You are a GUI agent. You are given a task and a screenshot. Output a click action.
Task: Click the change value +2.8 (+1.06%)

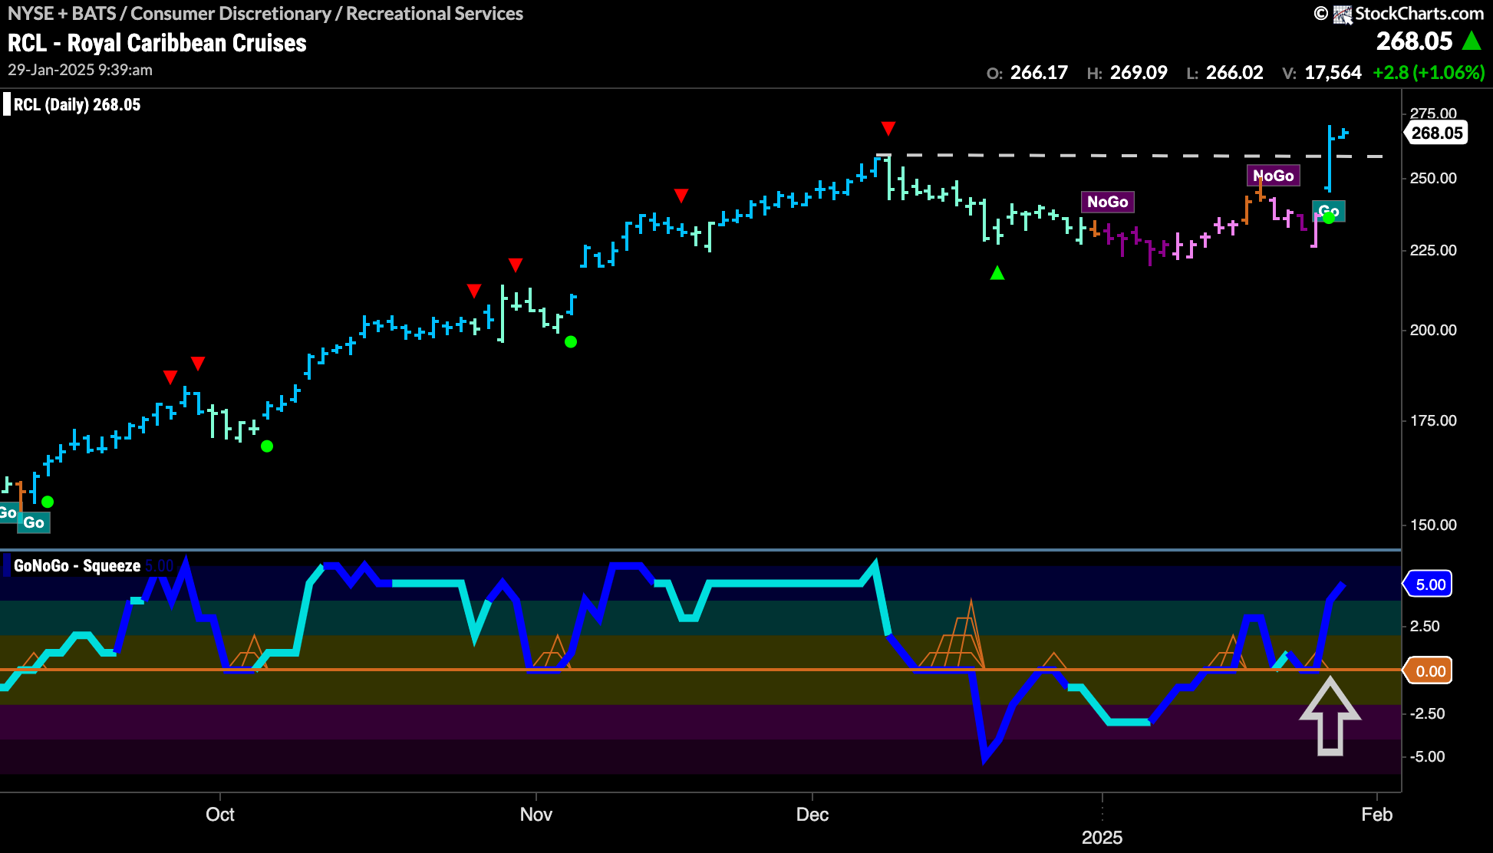tap(1429, 73)
